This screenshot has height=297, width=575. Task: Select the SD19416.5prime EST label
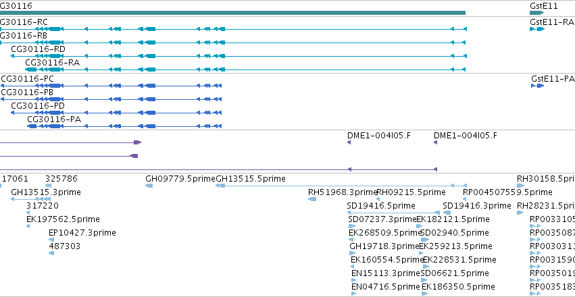pos(381,206)
